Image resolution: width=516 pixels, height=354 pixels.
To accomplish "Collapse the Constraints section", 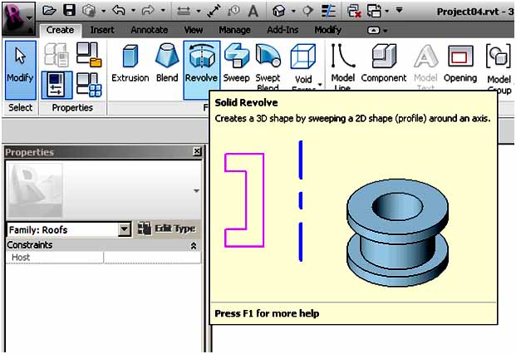I will coord(194,246).
